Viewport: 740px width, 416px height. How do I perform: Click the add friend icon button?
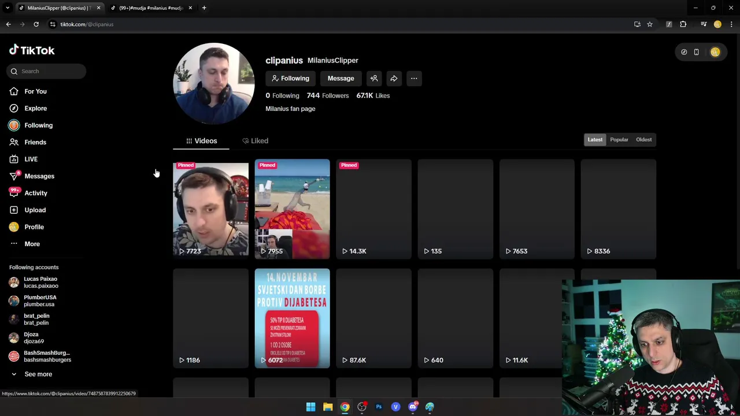(x=374, y=78)
